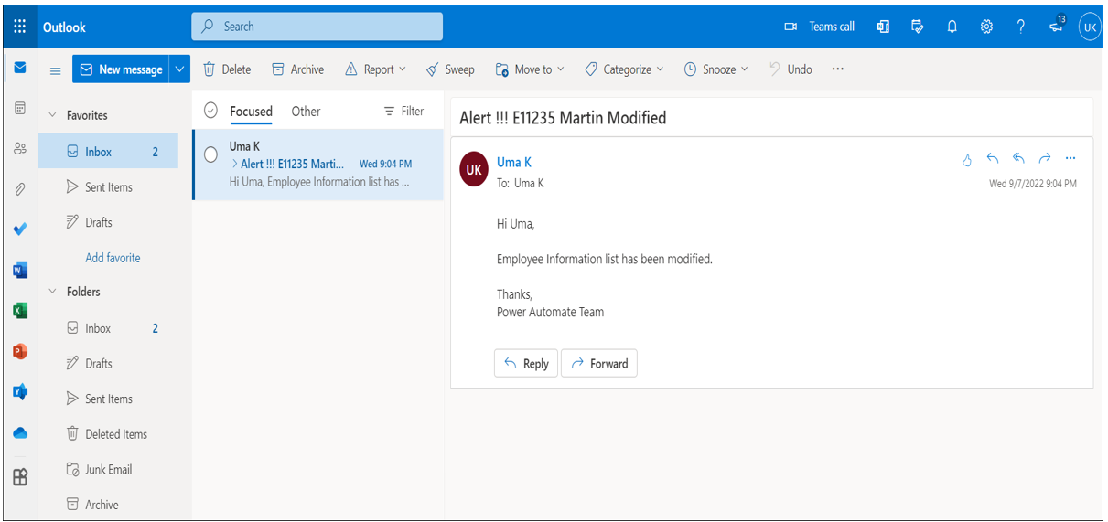The image size is (1108, 522).
Task: Launch Word from the left rail
Action: click(x=20, y=271)
